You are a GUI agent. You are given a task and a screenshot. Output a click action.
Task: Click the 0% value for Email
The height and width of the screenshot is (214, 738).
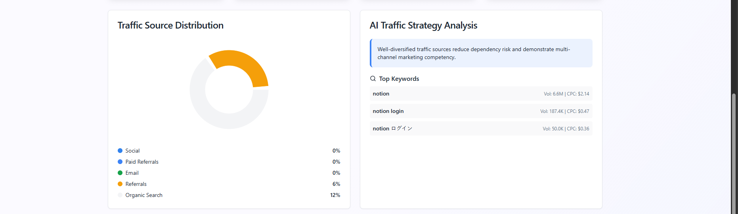(x=336, y=173)
